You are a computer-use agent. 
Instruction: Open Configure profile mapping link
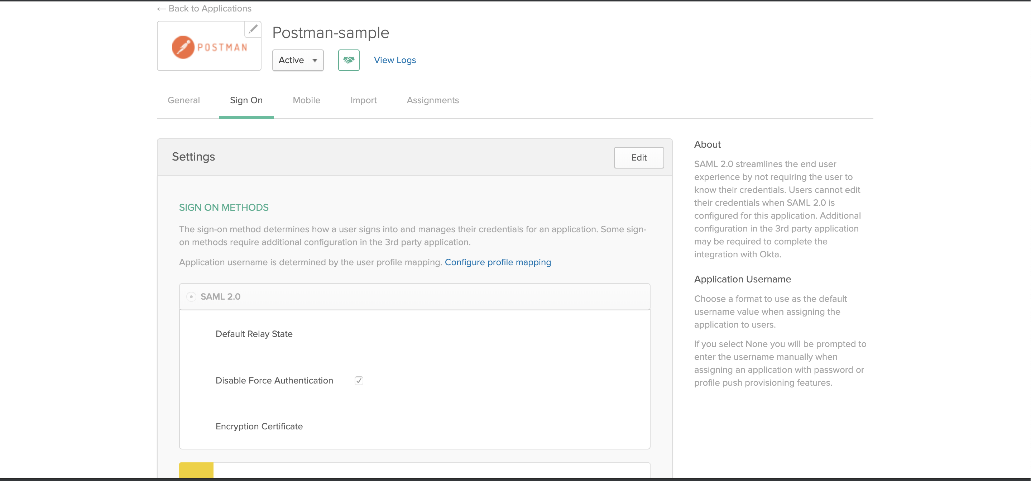pyautogui.click(x=498, y=262)
